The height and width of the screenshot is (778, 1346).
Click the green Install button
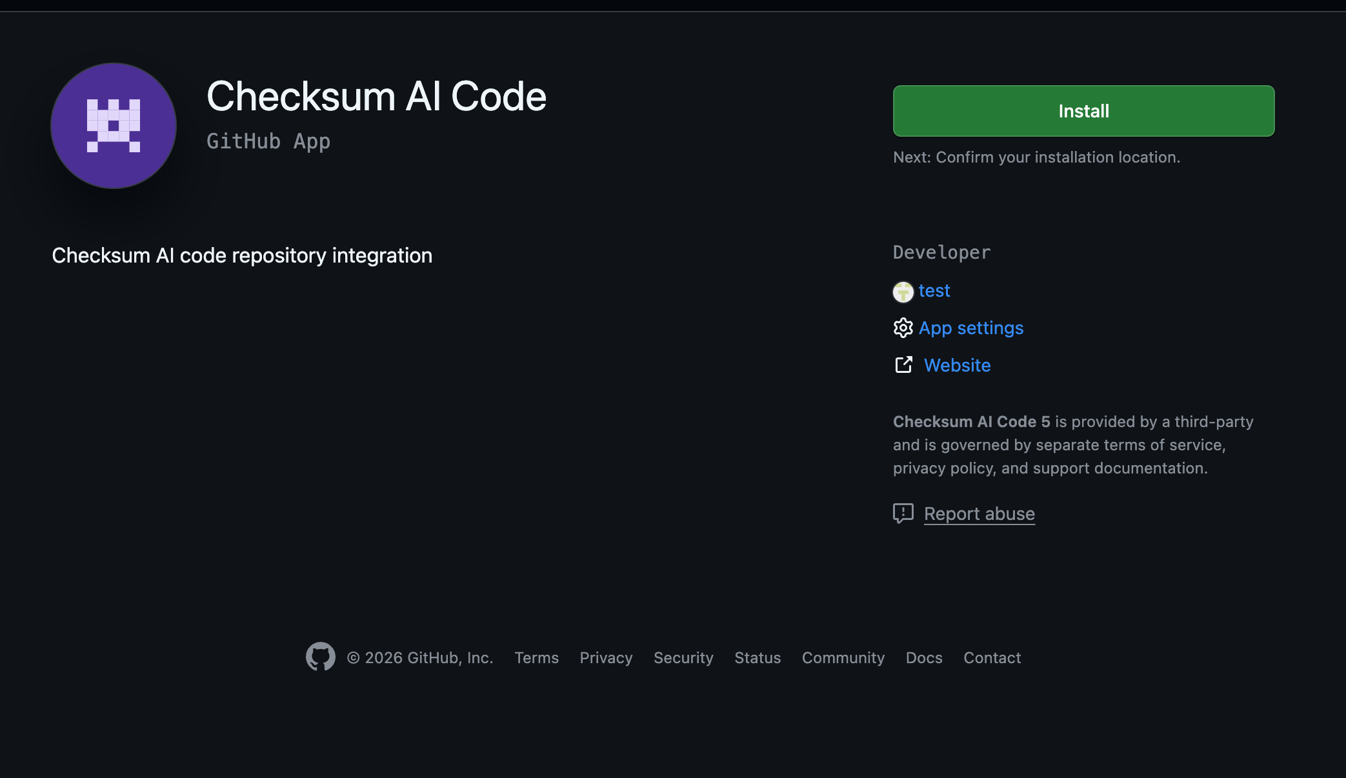coord(1083,111)
